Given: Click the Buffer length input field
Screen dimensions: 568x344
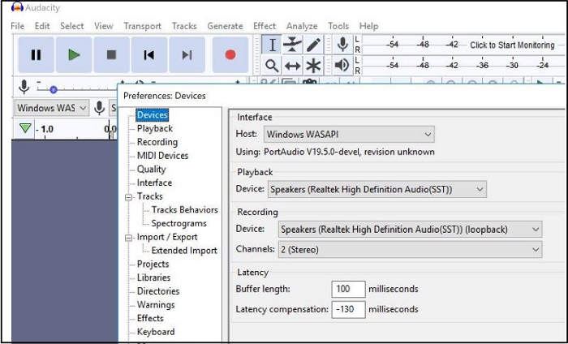Looking at the screenshot, I should point(348,289).
